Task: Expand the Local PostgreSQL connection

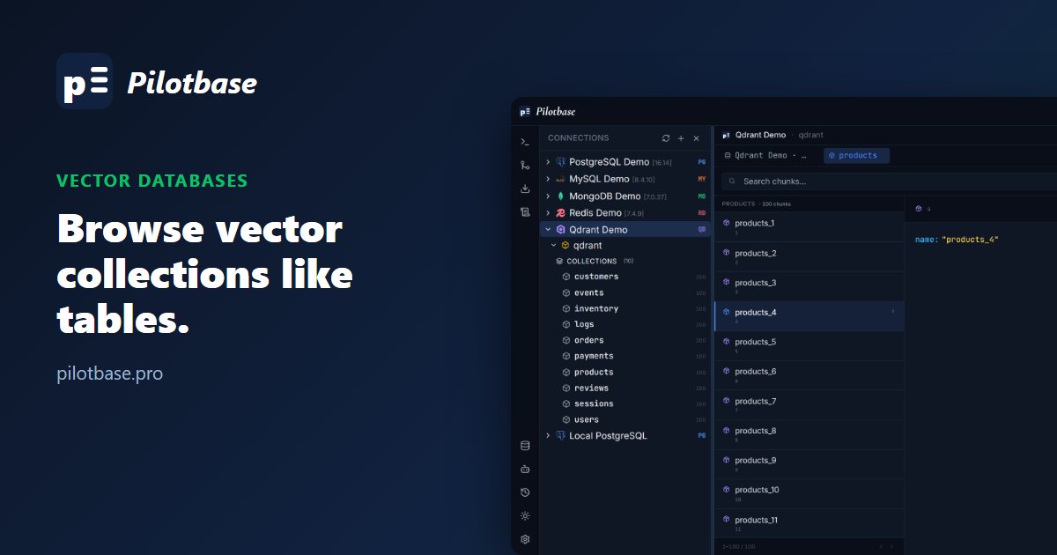Action: 548,436
